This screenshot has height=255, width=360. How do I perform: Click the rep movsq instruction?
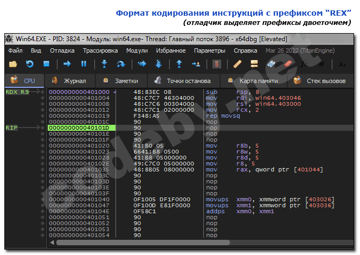tap(223, 116)
